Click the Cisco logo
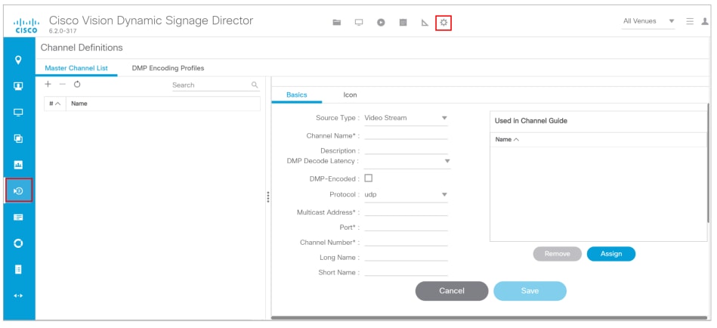The image size is (717, 328). point(26,25)
